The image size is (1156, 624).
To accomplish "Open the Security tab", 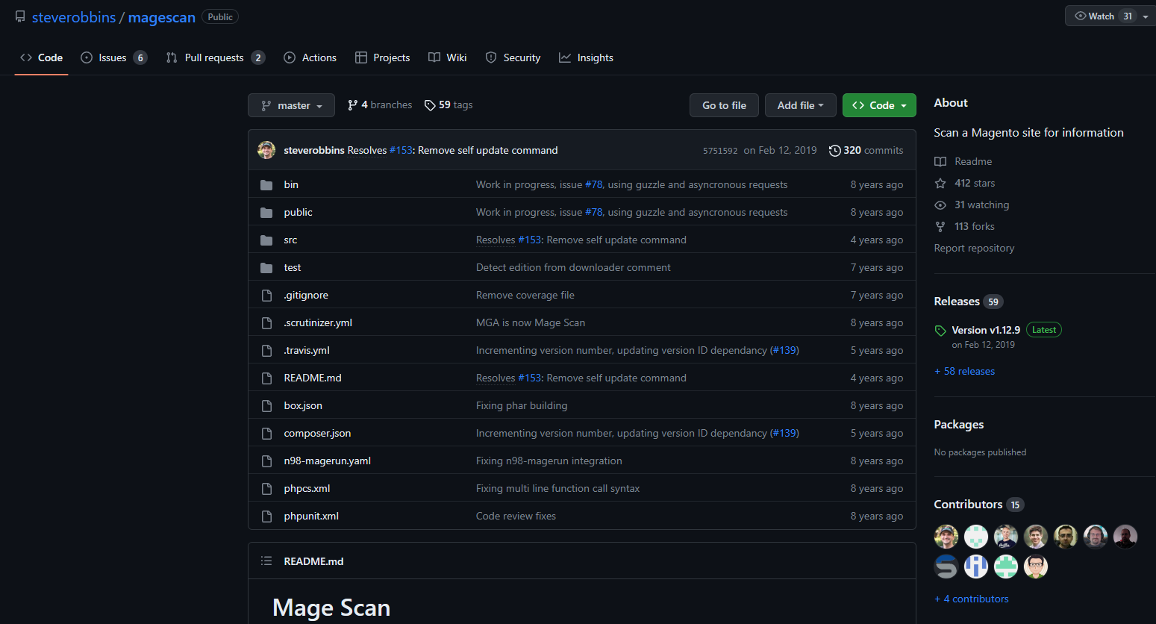I will point(513,57).
